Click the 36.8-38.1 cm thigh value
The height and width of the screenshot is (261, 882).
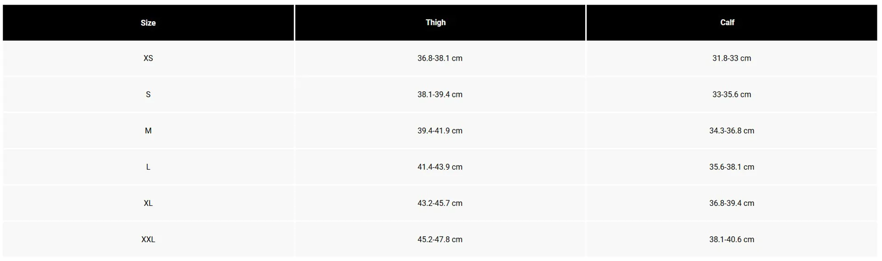click(440, 58)
